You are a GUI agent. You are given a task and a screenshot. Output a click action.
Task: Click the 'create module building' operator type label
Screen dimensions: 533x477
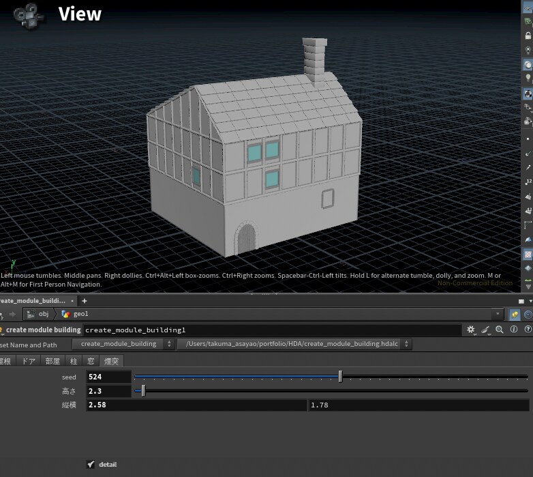pos(43,330)
